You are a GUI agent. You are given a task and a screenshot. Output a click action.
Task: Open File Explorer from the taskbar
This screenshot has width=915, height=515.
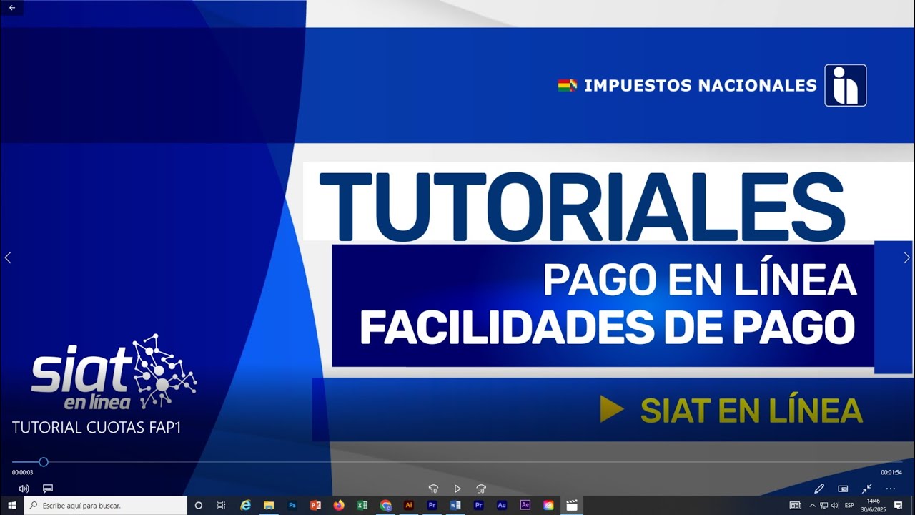[x=269, y=505]
